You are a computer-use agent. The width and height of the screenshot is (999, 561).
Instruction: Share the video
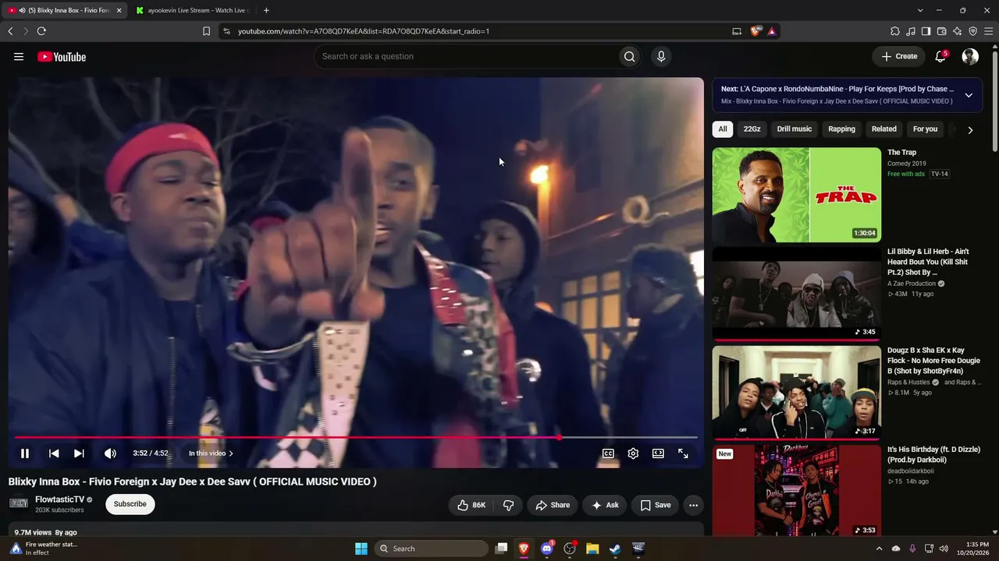point(553,505)
